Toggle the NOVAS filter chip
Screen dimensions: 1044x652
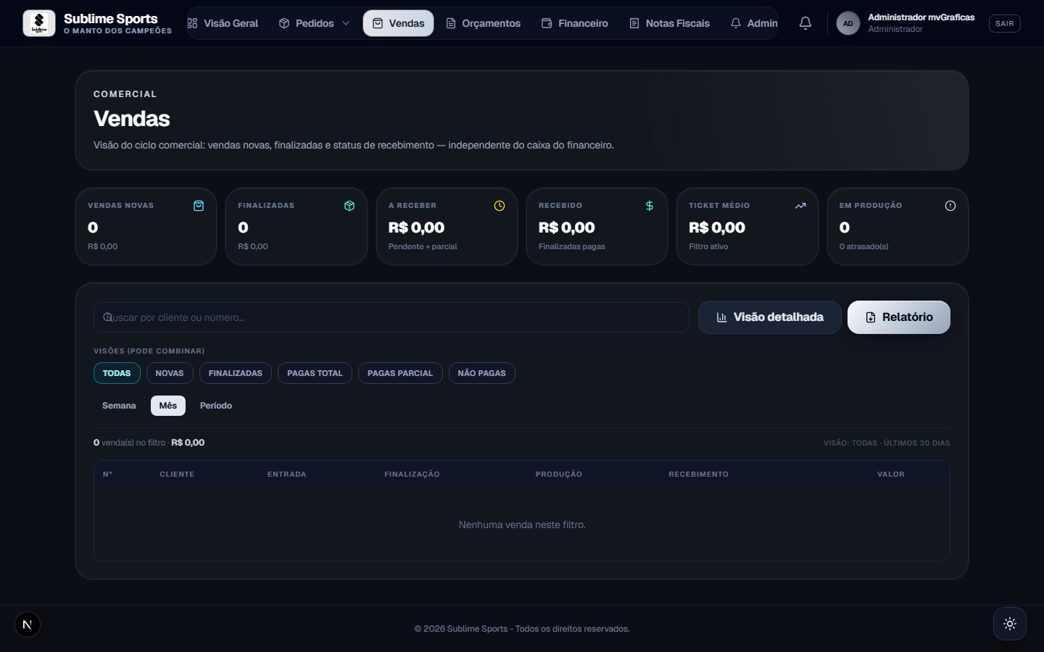click(x=170, y=373)
